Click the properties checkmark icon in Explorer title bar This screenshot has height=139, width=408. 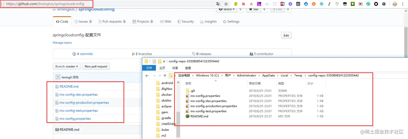point(154,61)
